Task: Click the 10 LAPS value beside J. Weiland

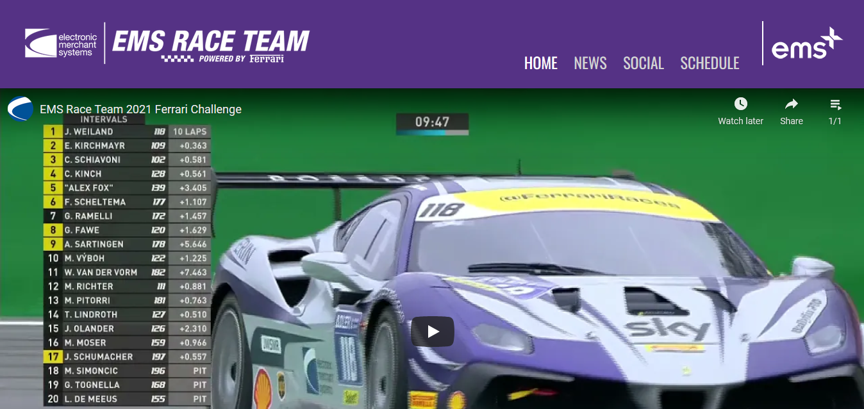Action: point(190,131)
